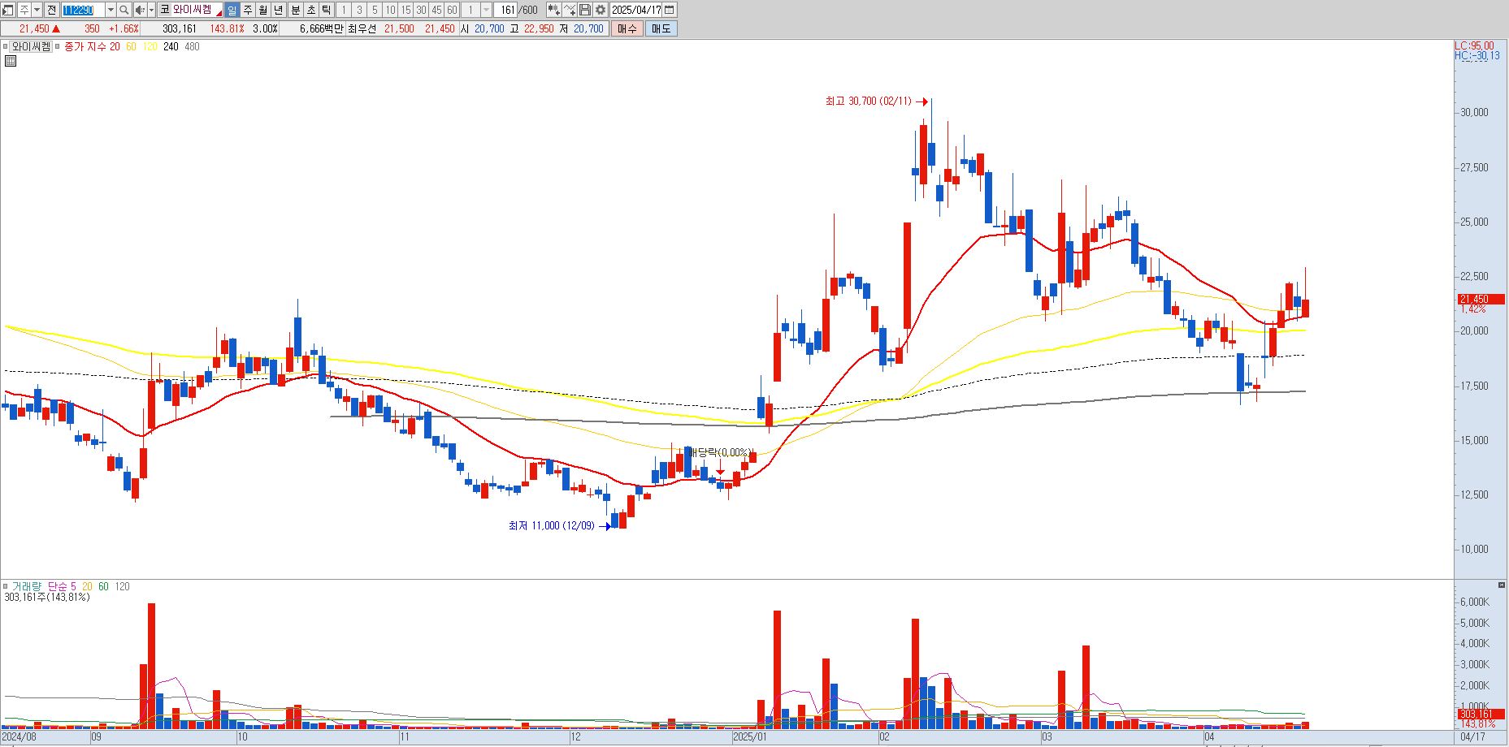This screenshot has width=1509, height=747.
Task: Click the panel layout icon at toolbar start
Action: pyautogui.click(x=8, y=10)
